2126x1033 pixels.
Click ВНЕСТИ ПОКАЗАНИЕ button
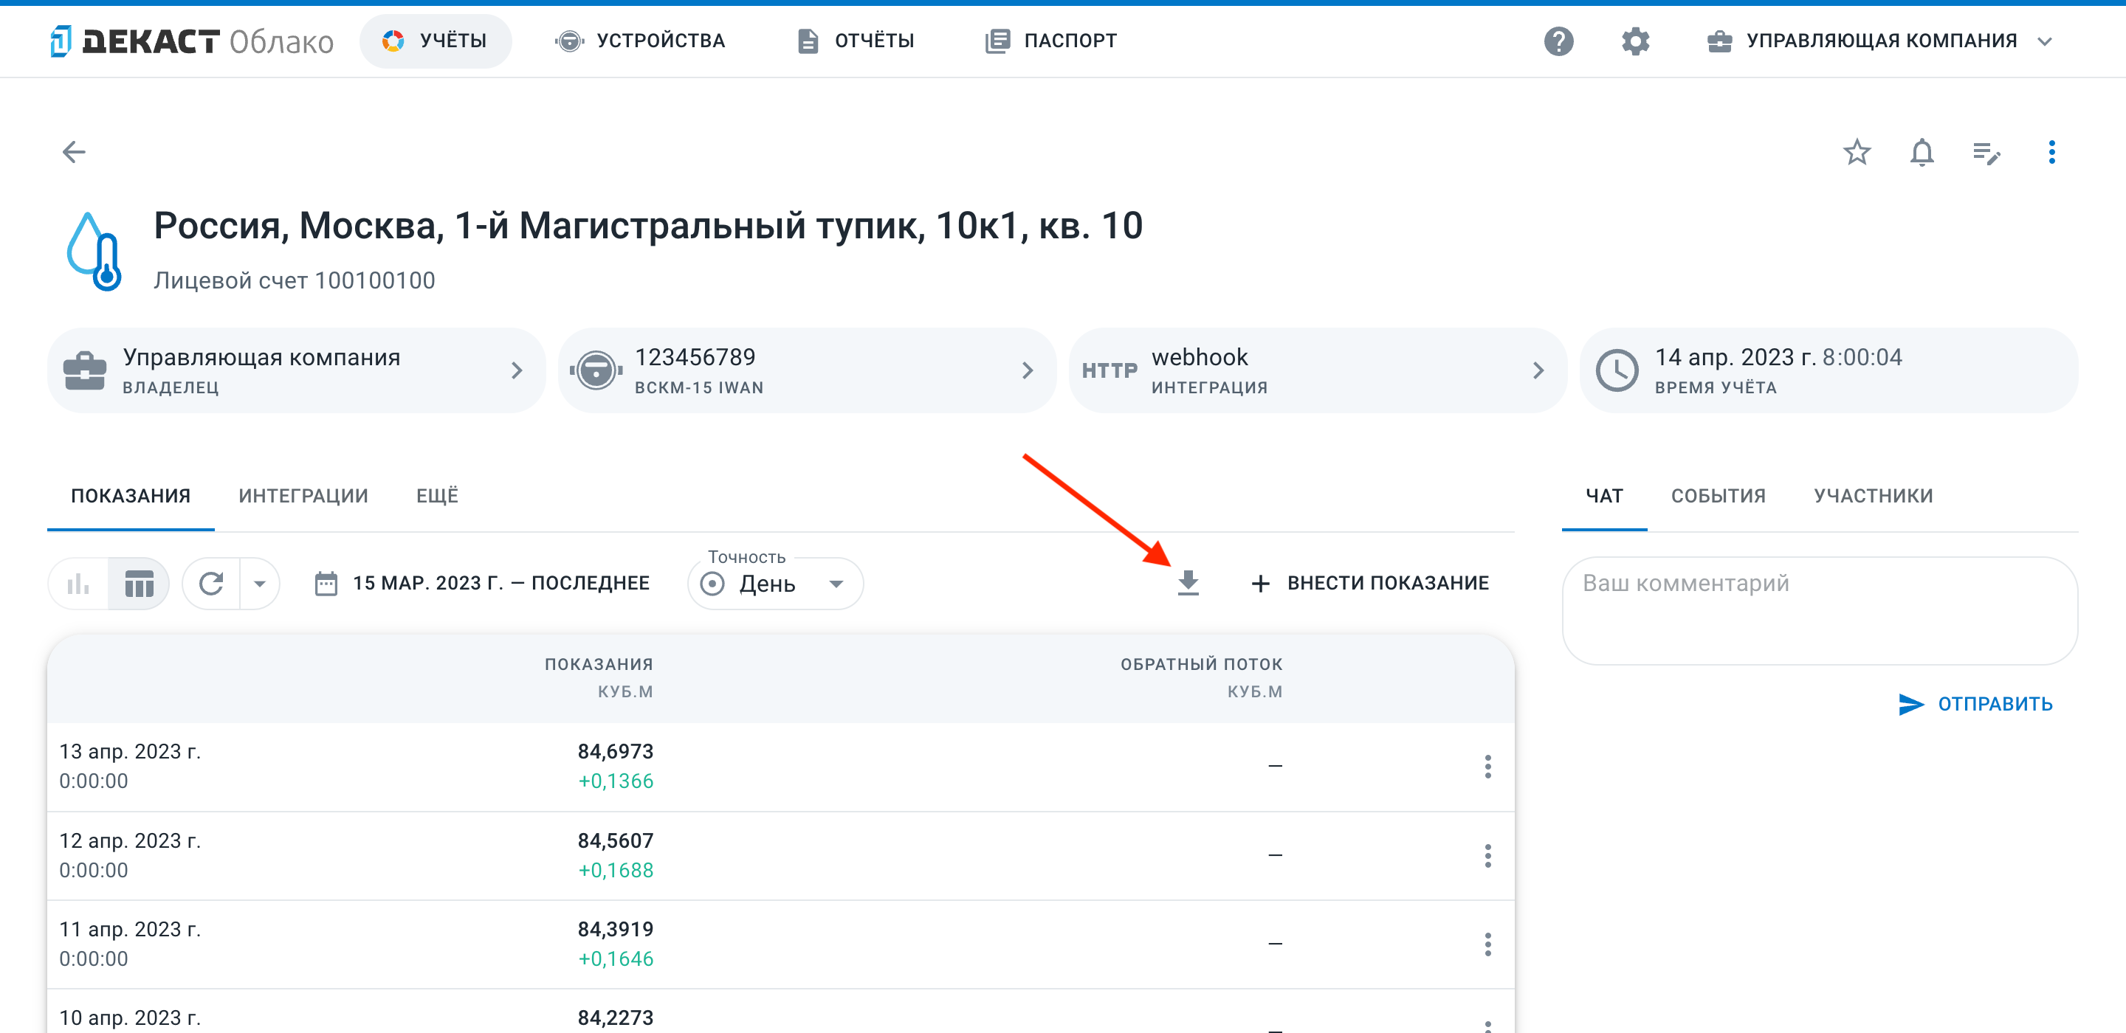[x=1370, y=584]
